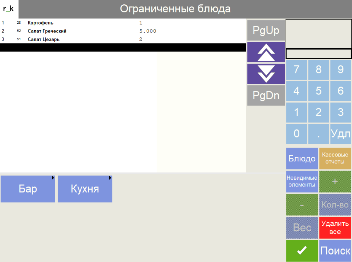Expand the Бар category
The width and height of the screenshot is (352, 262).
pyautogui.click(x=28, y=189)
